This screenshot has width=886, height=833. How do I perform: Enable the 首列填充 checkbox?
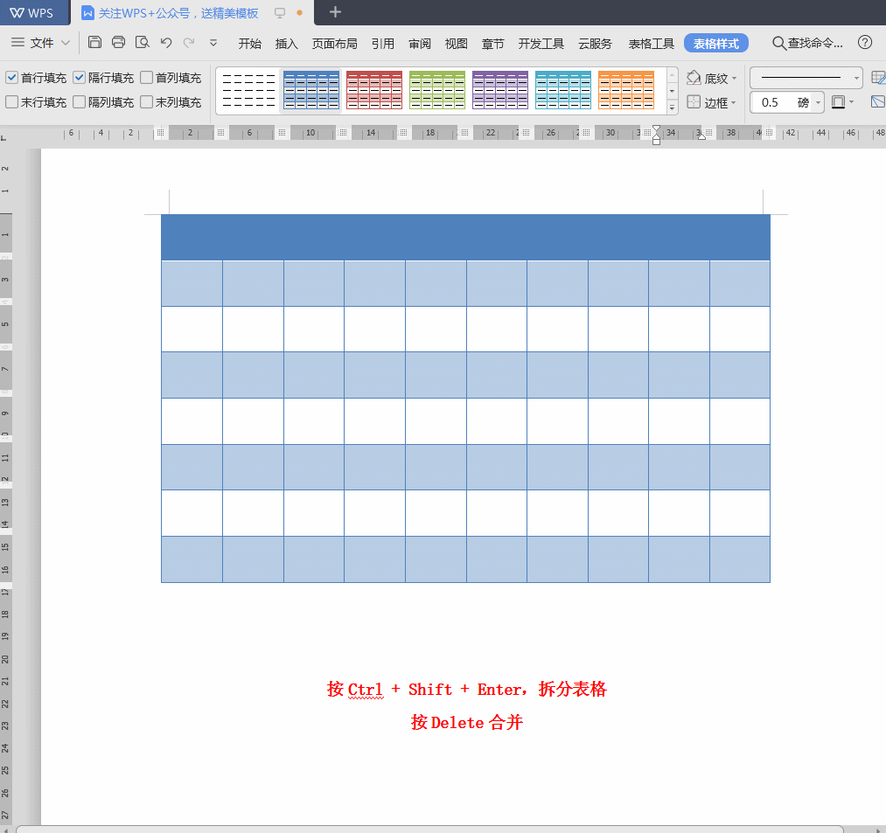(146, 78)
